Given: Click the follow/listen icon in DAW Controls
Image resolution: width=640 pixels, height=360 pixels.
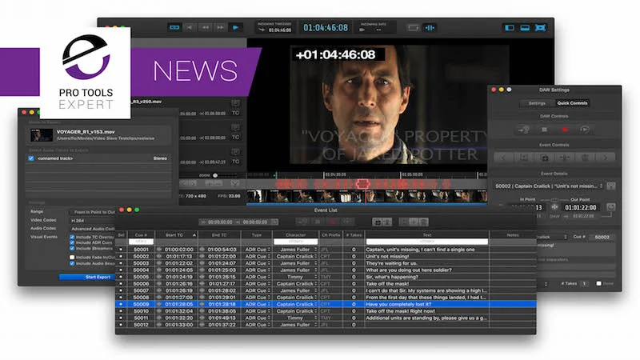Looking at the screenshot, I should point(524,130).
